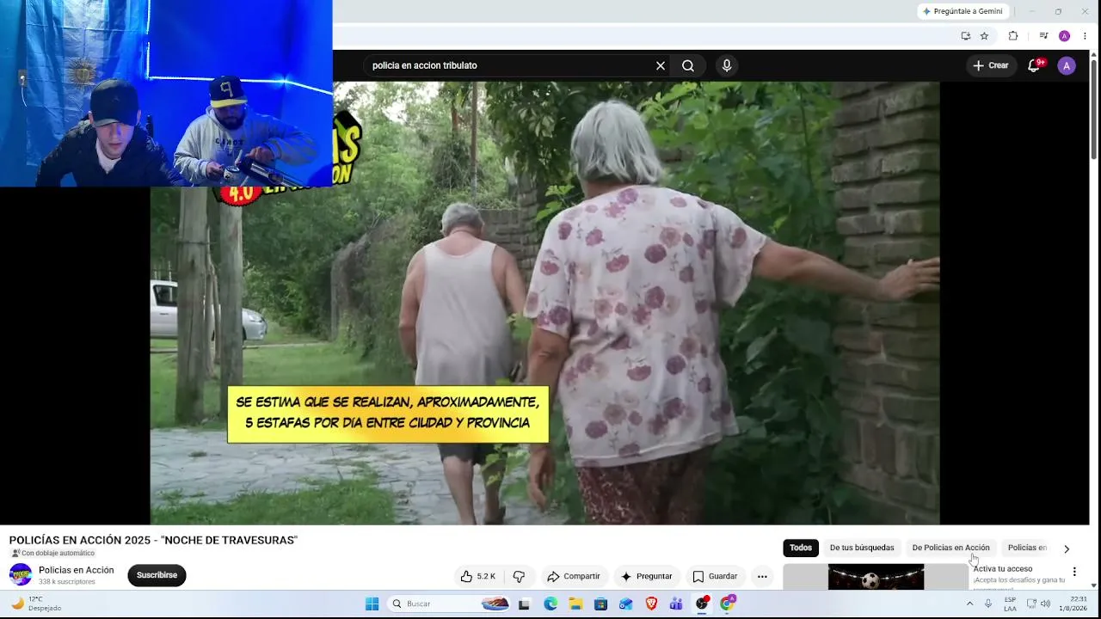The height and width of the screenshot is (619, 1101).
Task: Open the Outlook icon in taskbar
Action: click(625, 604)
